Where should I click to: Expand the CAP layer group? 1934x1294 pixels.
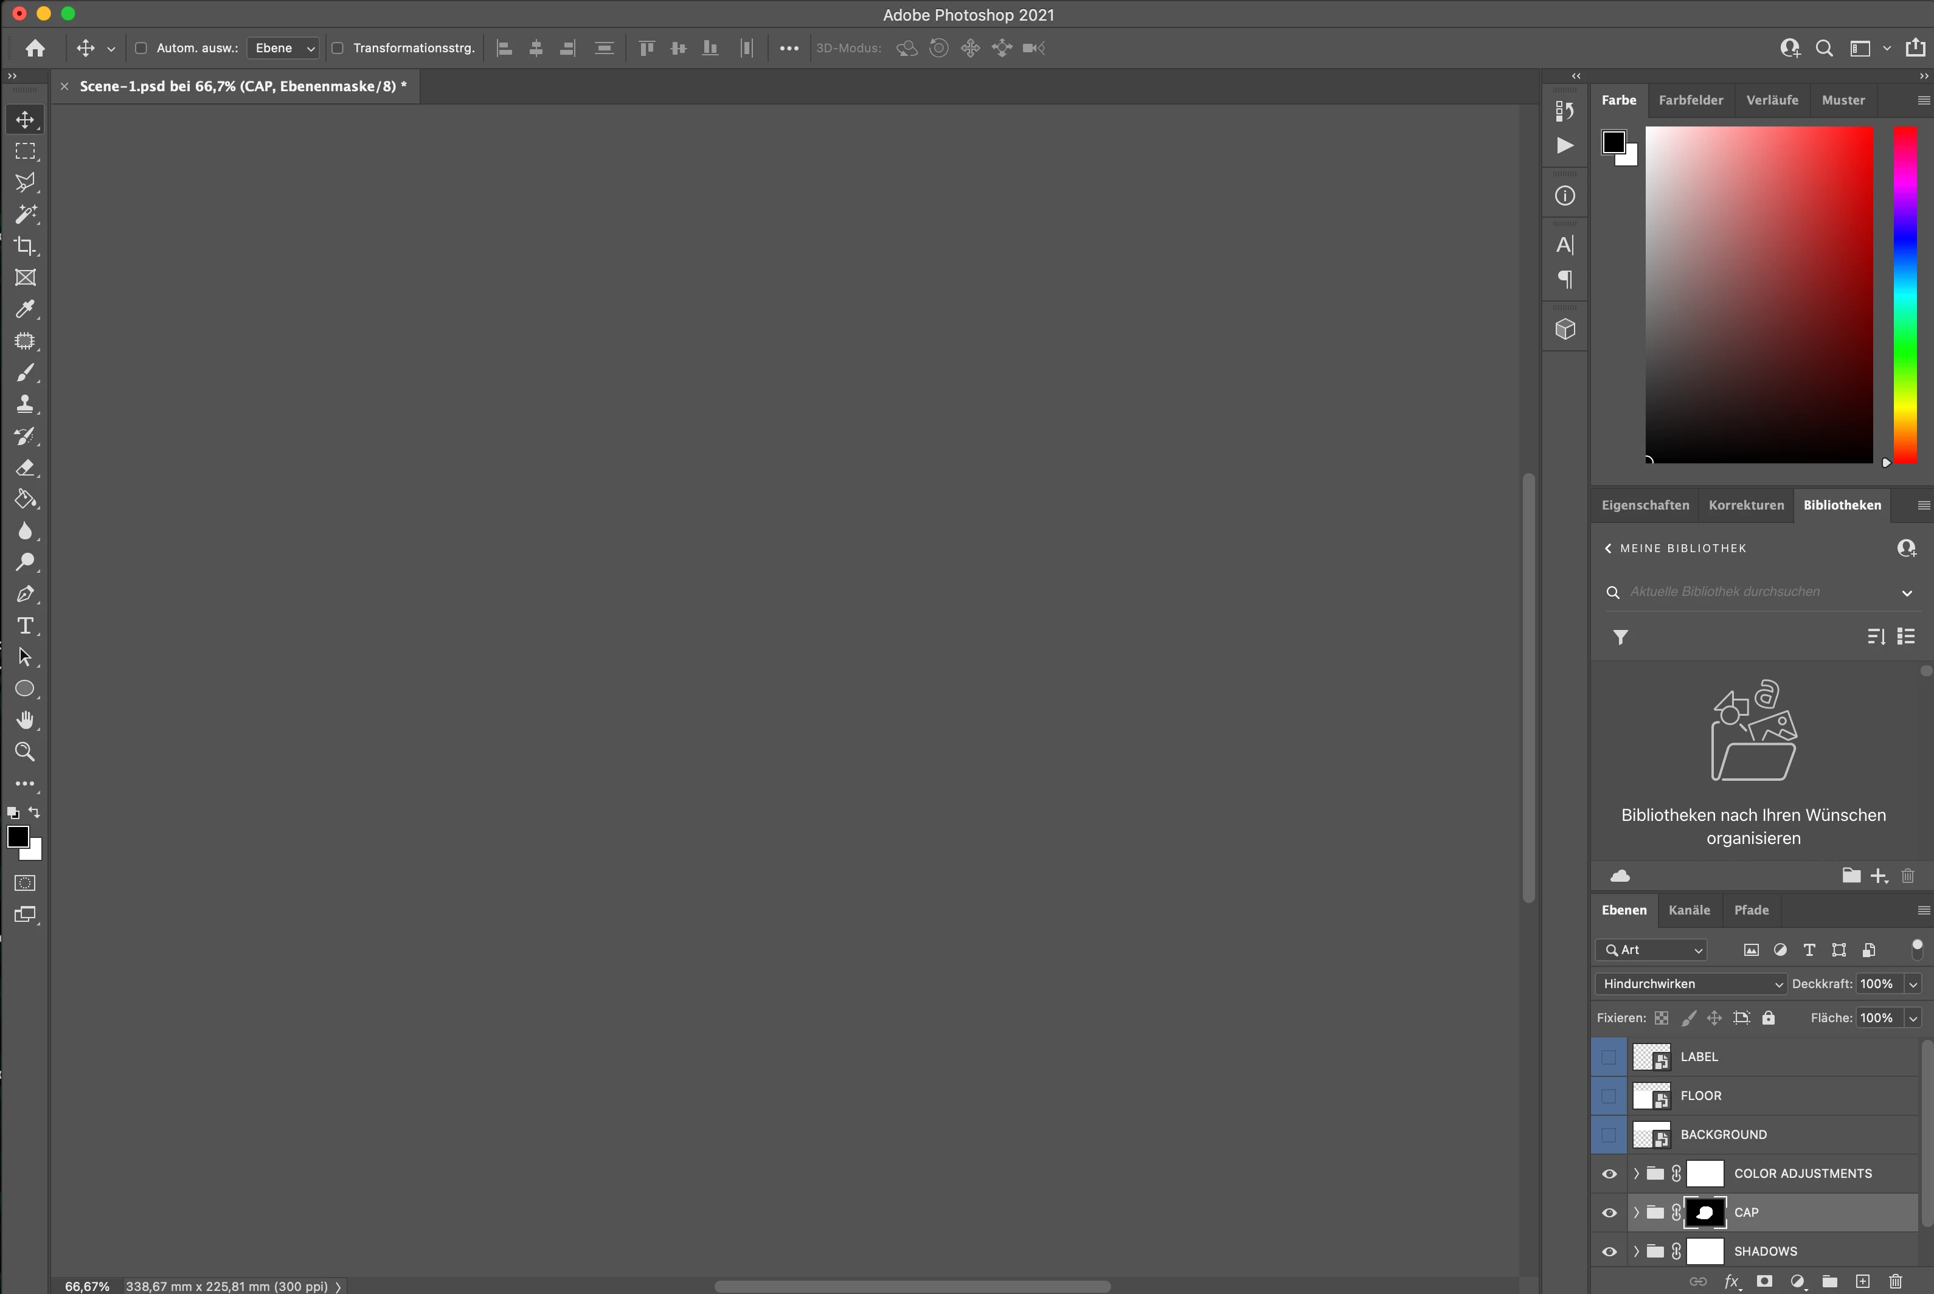coord(1636,1213)
